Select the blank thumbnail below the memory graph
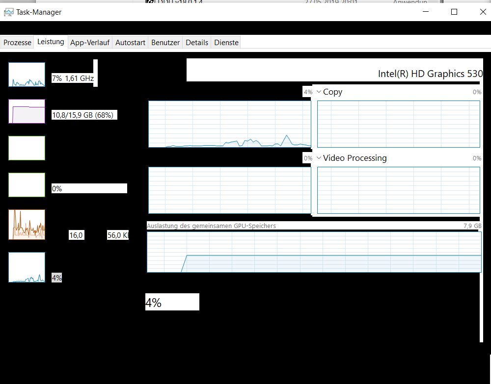 tap(27, 148)
